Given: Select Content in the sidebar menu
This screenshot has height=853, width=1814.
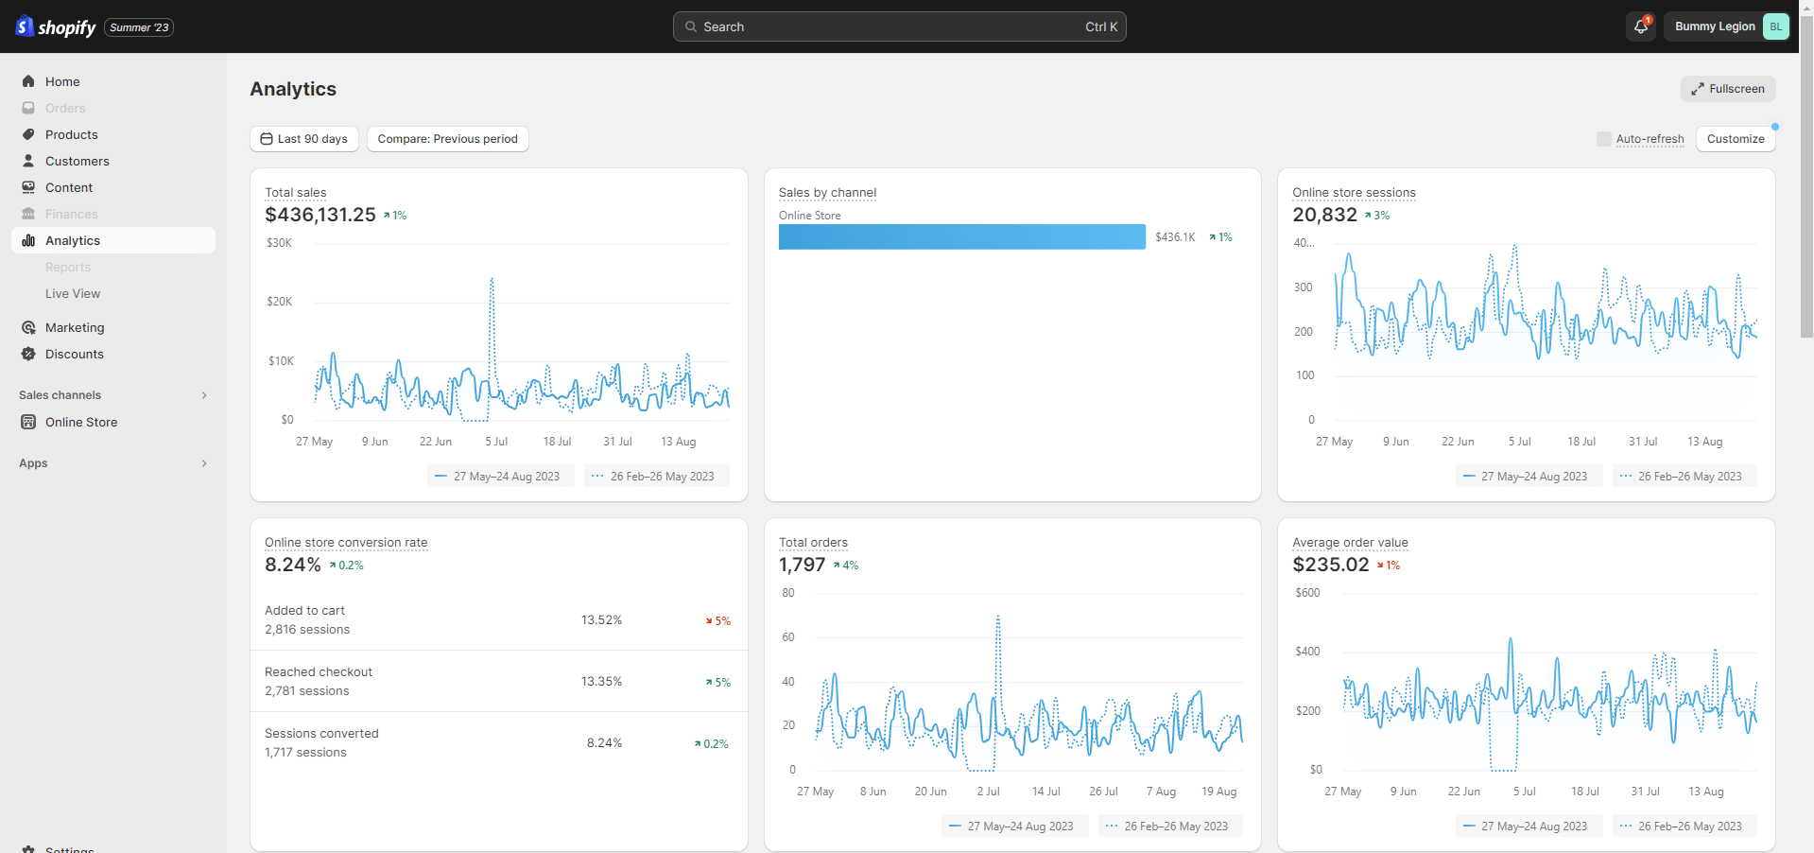Looking at the screenshot, I should click(69, 187).
